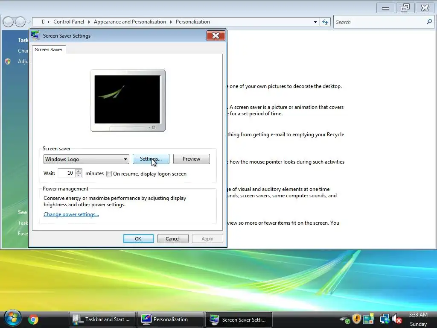The width and height of the screenshot is (437, 328).
Task: Select the Screen Saver tab
Action: tap(49, 50)
